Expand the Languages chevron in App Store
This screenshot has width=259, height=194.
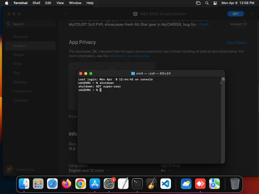tap(108, 171)
